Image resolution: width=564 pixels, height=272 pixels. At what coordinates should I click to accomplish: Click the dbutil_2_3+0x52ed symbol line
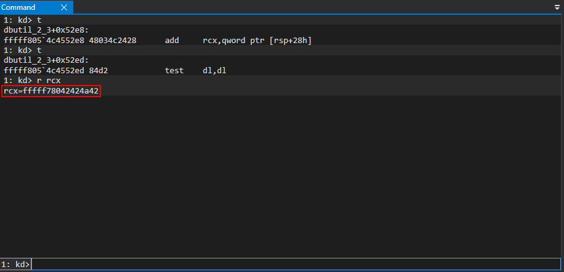coord(46,60)
